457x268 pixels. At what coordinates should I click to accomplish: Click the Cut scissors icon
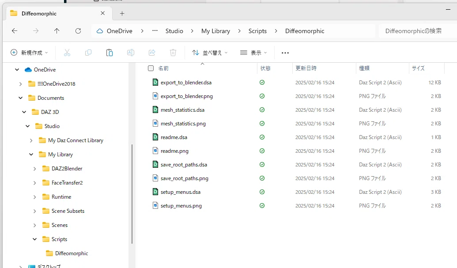67,53
